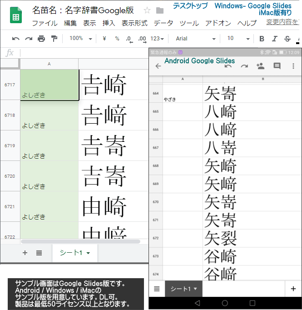The width and height of the screenshot is (302, 310).
Task: Tap the やざき cell in row 664
Action: click(183, 93)
